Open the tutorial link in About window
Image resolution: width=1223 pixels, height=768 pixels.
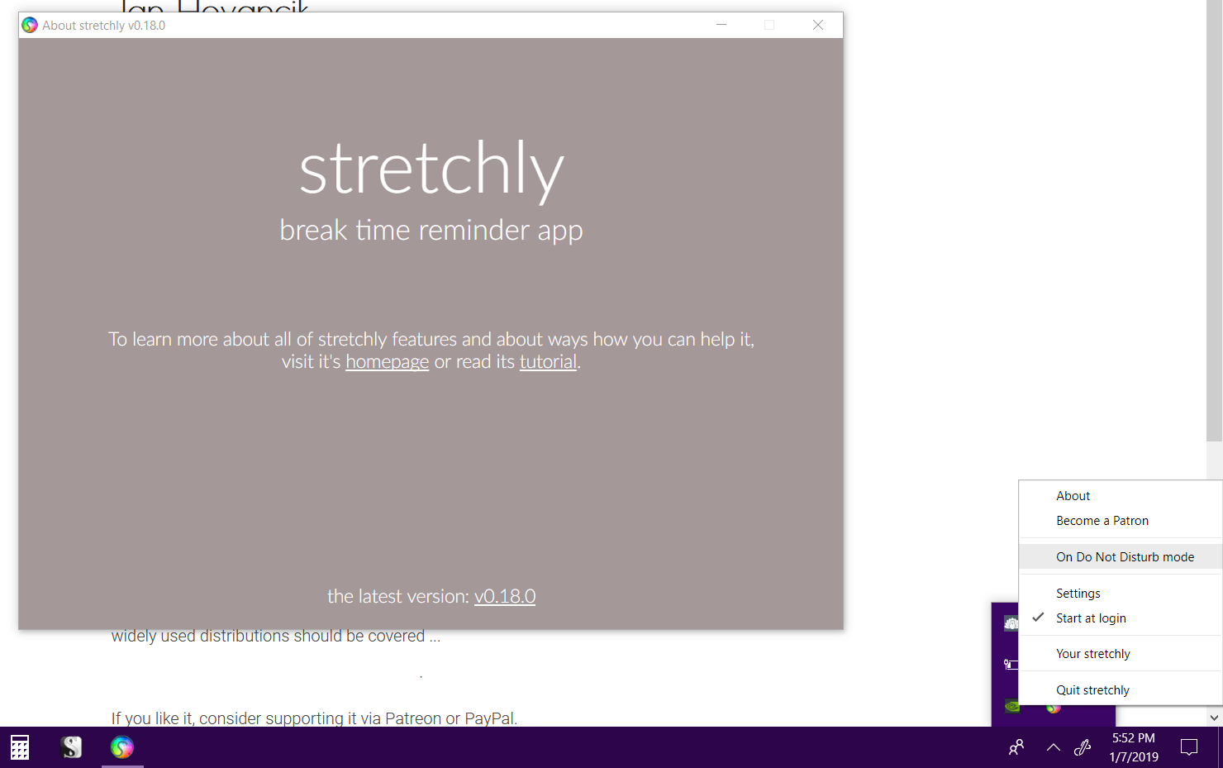point(548,362)
